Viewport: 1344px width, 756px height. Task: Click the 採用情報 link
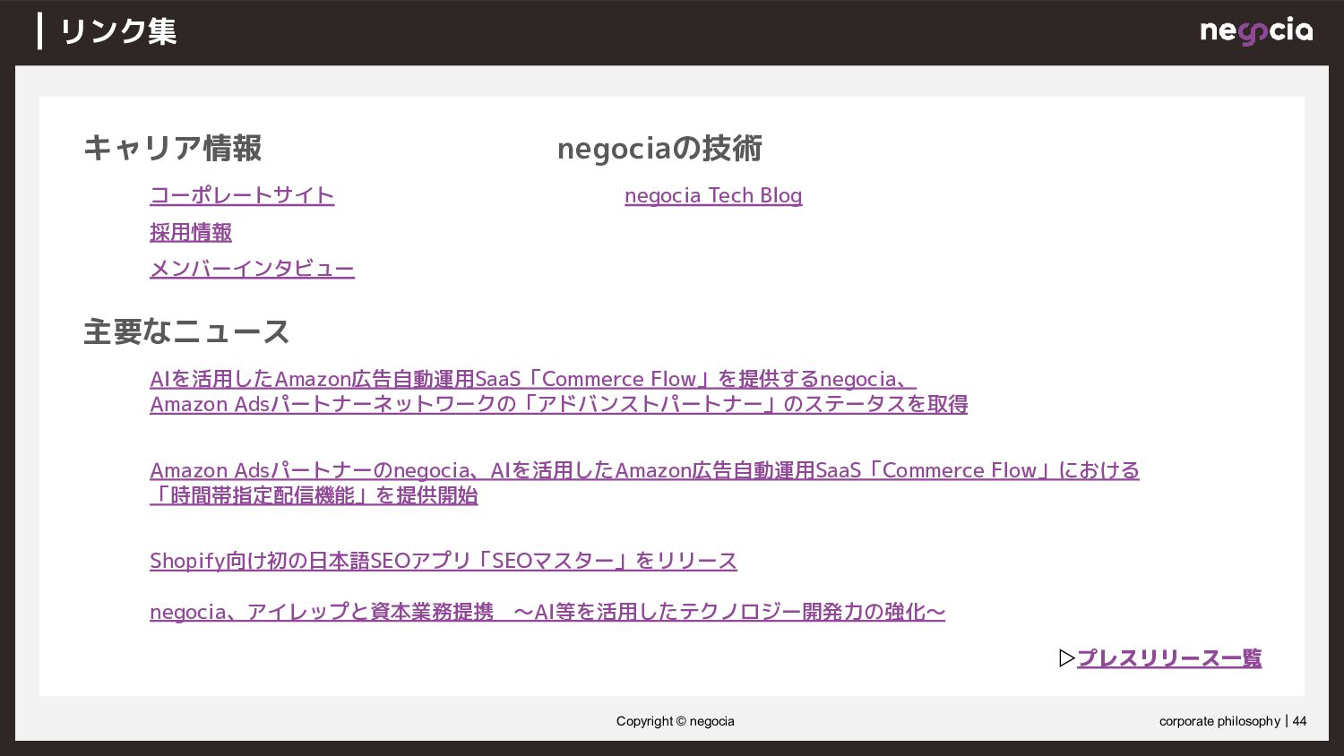tap(191, 232)
